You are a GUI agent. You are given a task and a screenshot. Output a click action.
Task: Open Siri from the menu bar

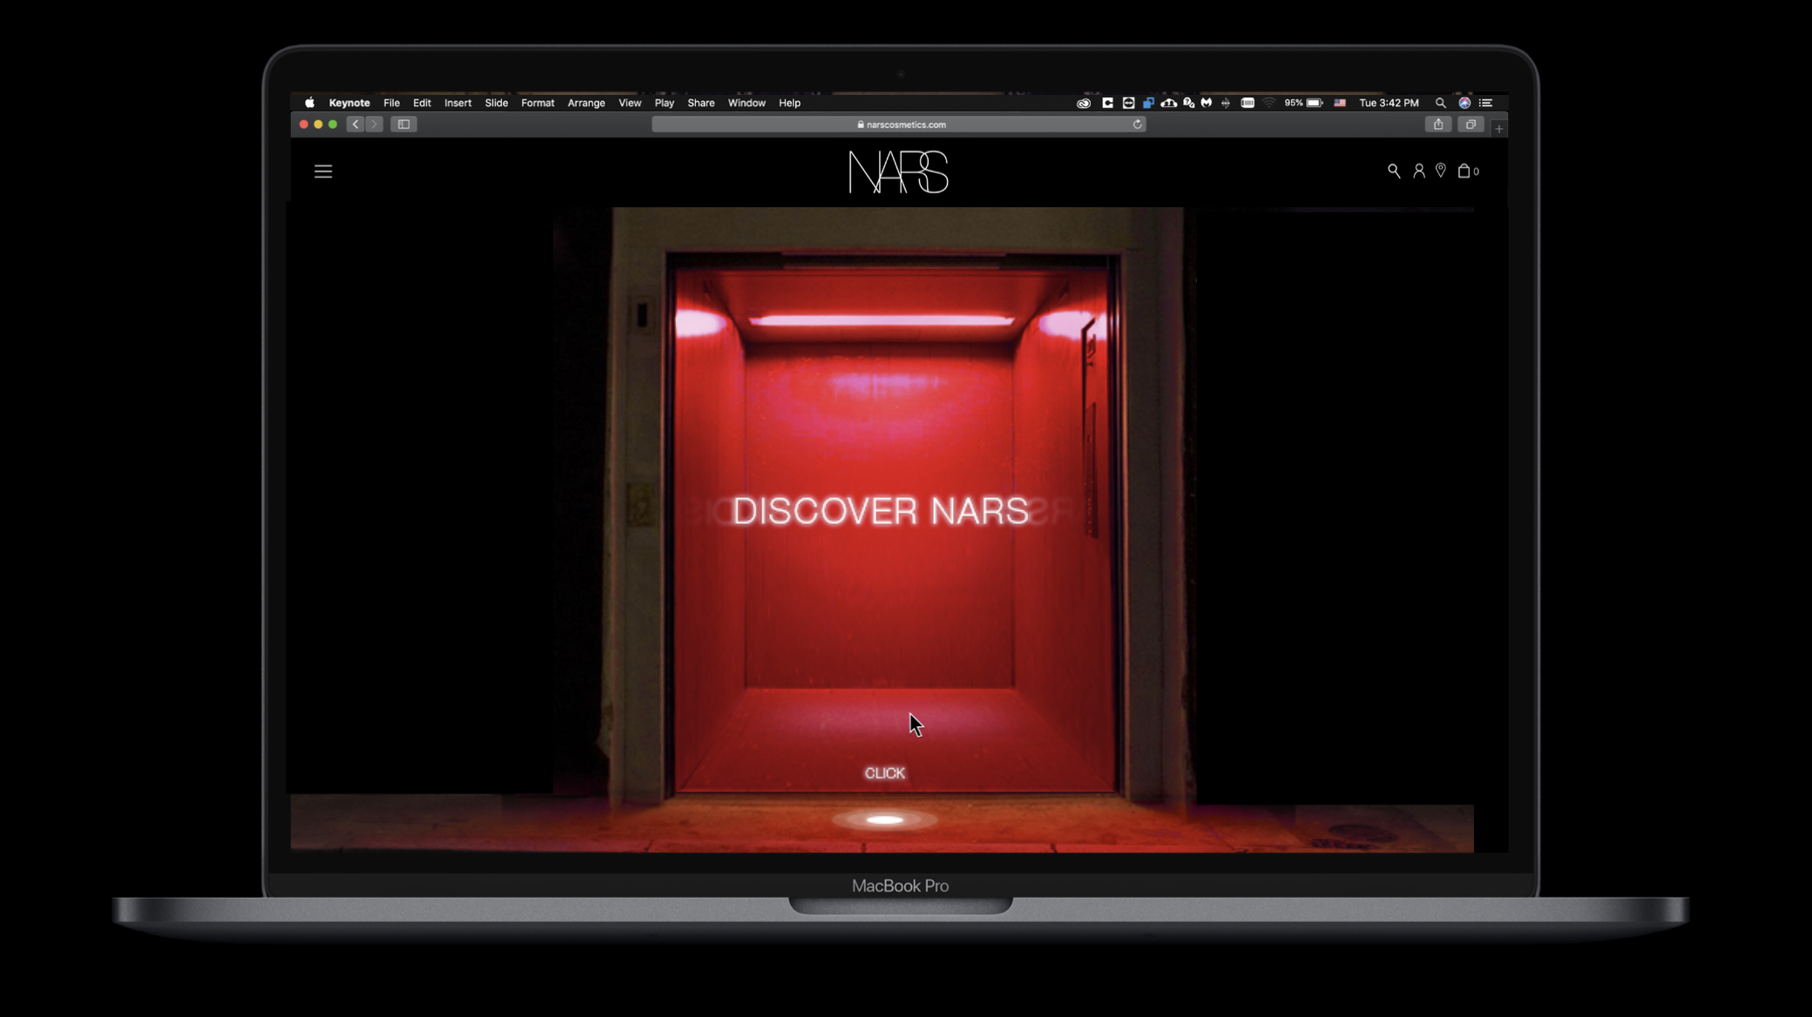(x=1465, y=102)
